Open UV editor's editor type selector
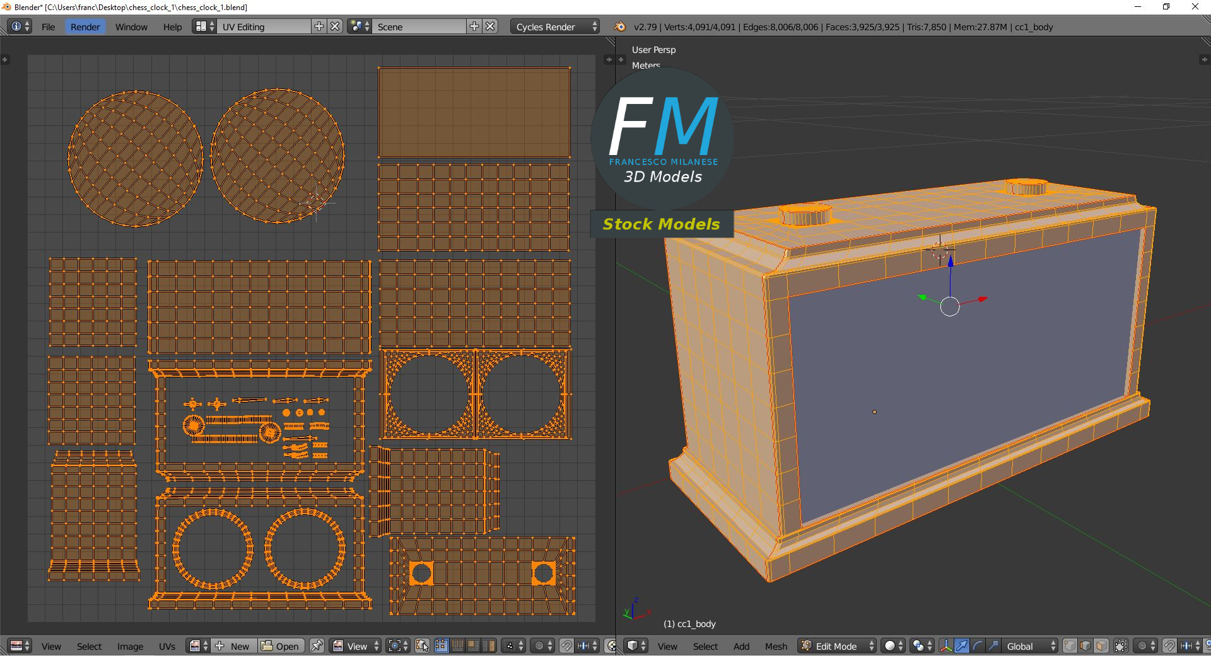The height and width of the screenshot is (656, 1211). click(x=20, y=646)
